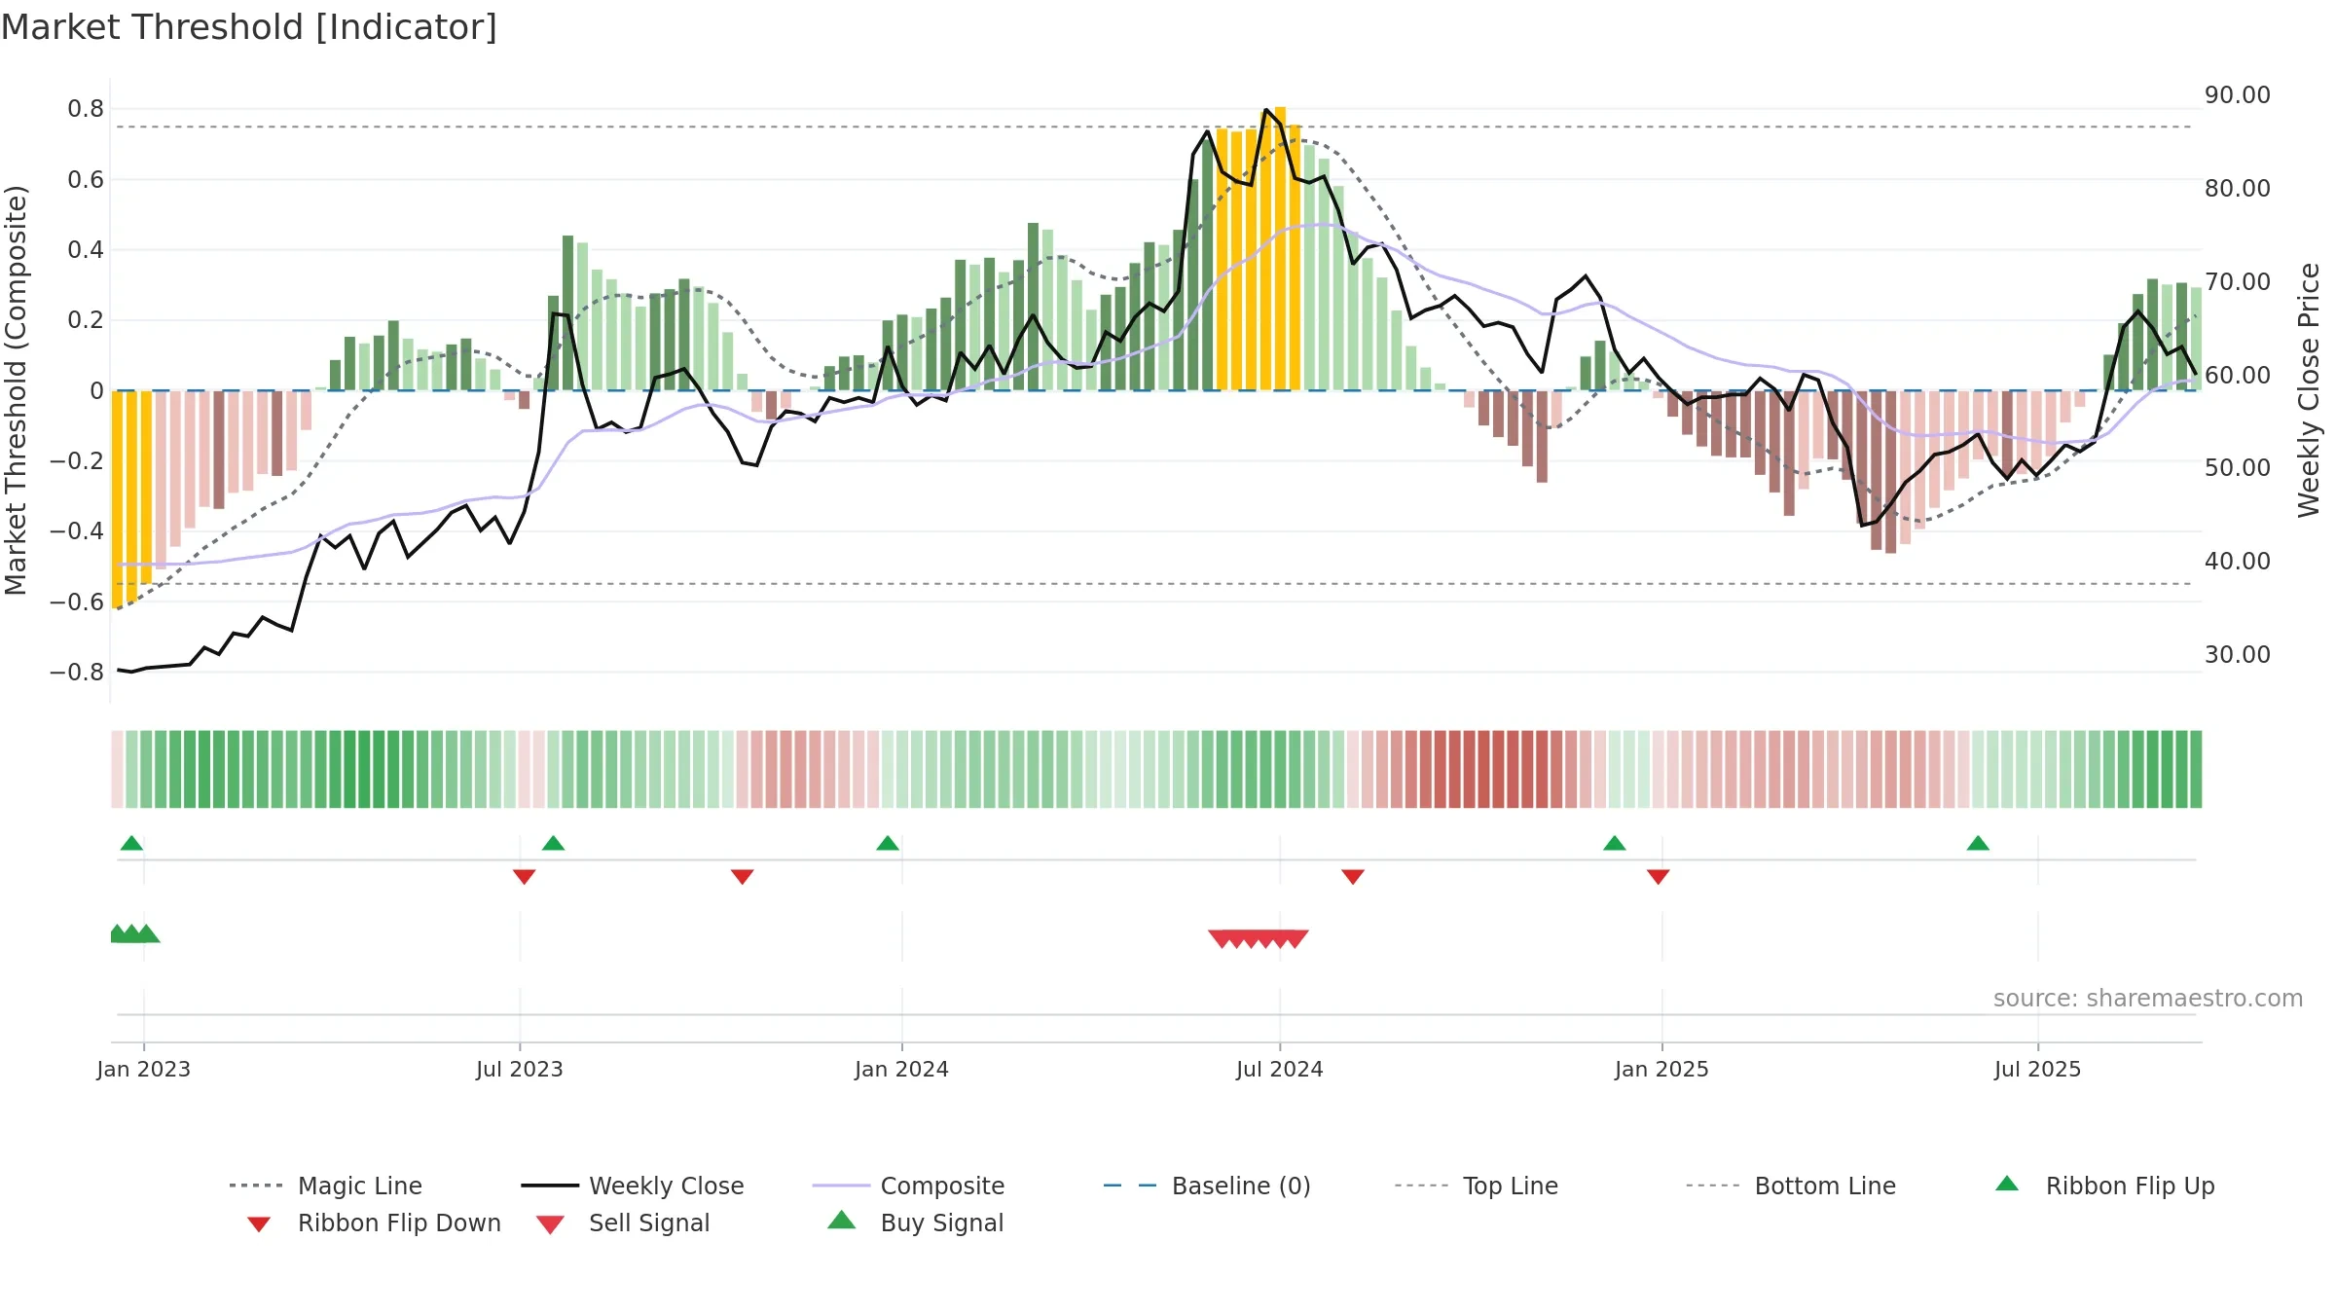This screenshot has height=1314, width=2336.
Task: Click the source: sharemaestro.com text
Action: pos(2148,999)
